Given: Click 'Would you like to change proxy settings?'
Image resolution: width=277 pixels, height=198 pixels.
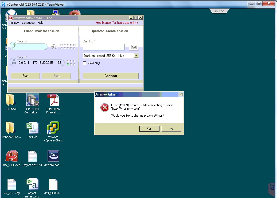Looking at the screenshot, I should pos(138,116).
